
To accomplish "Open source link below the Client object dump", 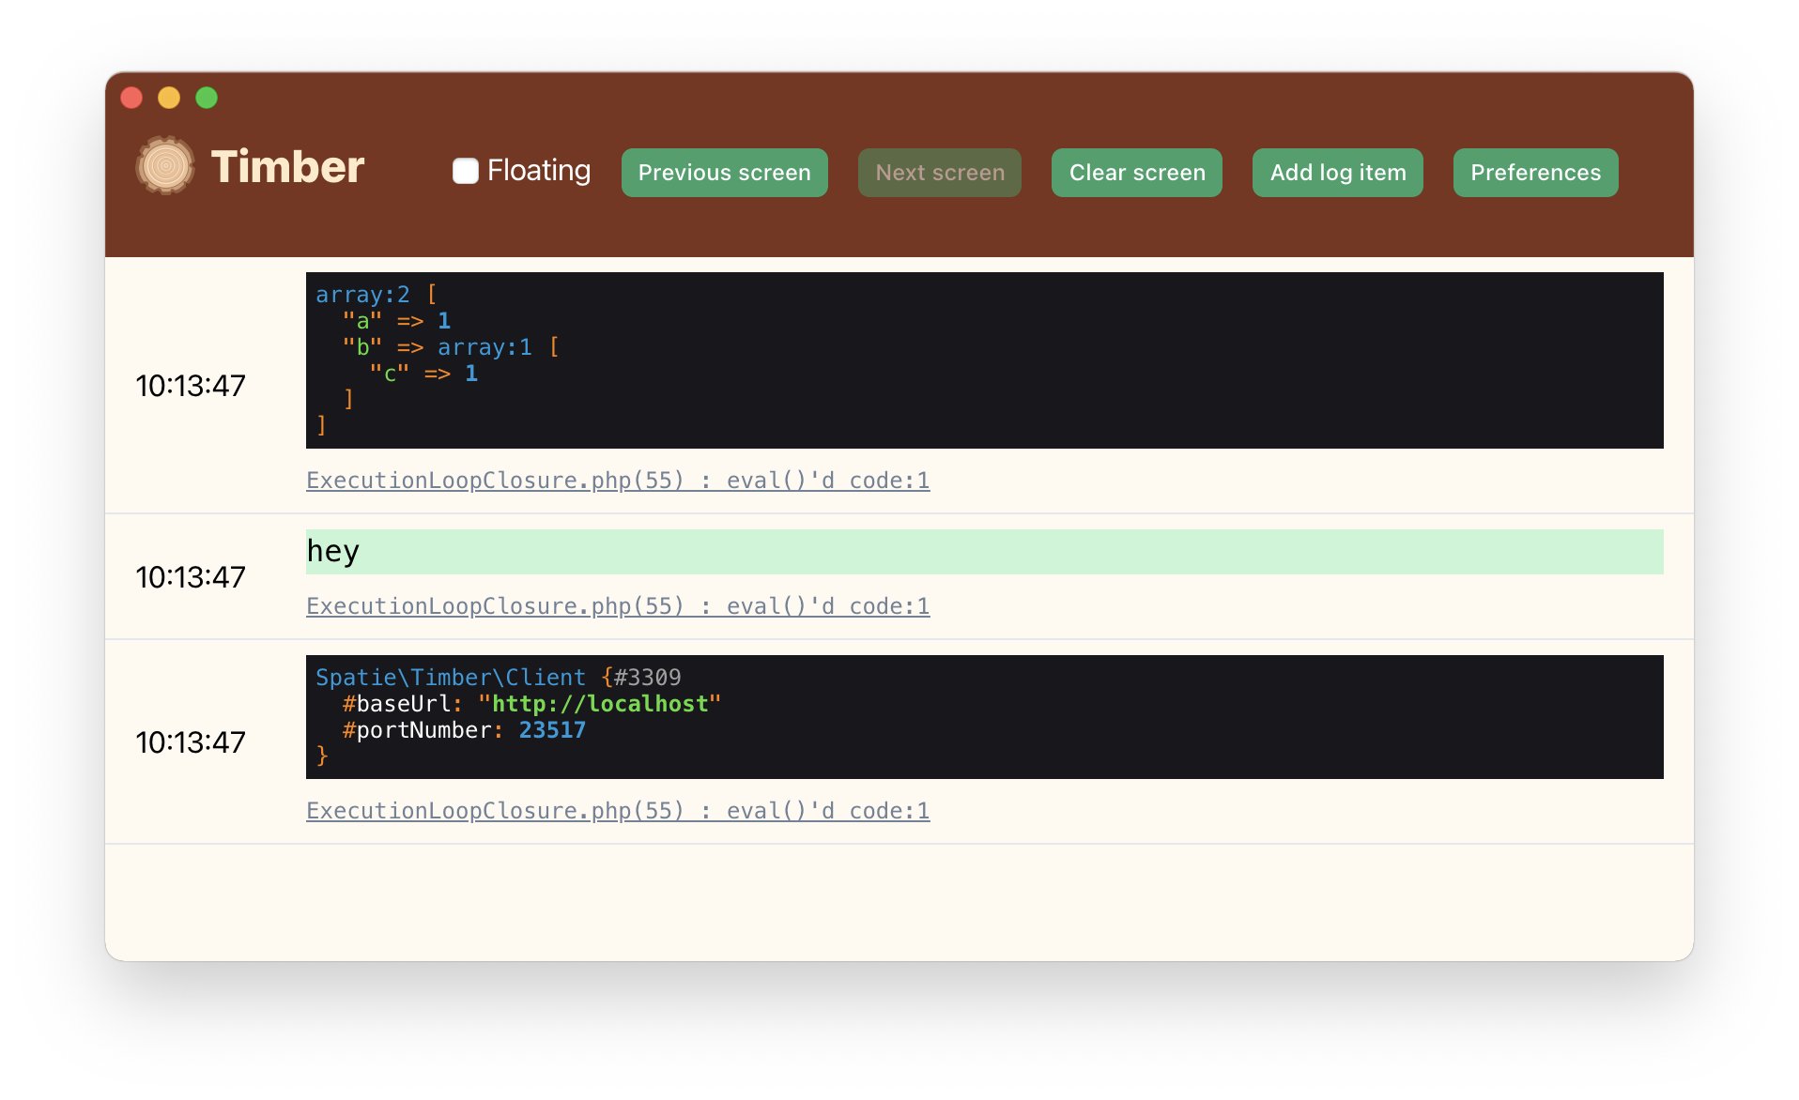I will click(x=618, y=811).
